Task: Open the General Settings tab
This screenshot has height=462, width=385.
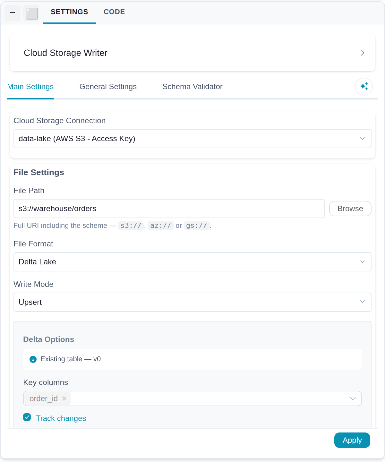Action: pos(108,87)
